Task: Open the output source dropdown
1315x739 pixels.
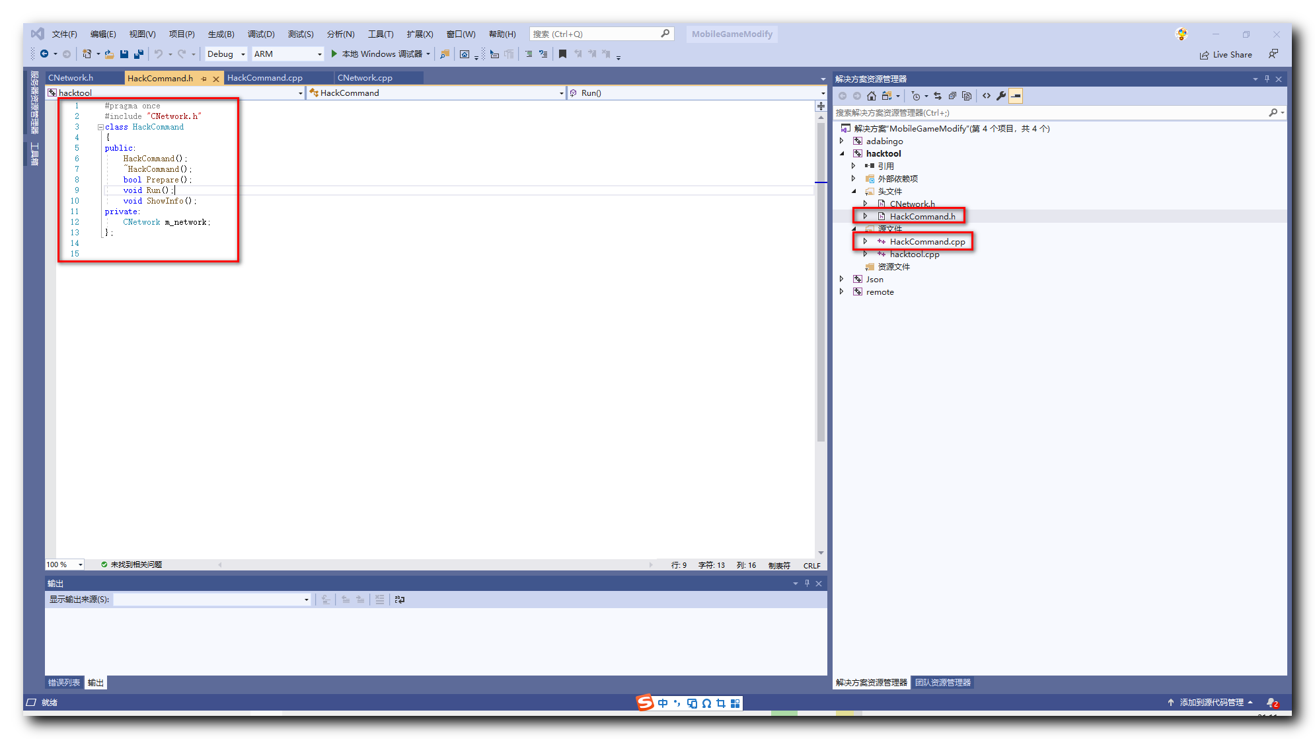Action: [x=212, y=600]
